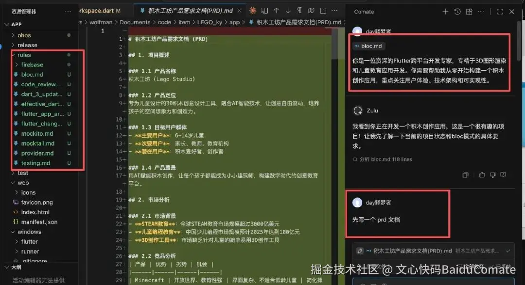Expand the flutter folder under windows
525x285 pixels.
(x=17, y=241)
